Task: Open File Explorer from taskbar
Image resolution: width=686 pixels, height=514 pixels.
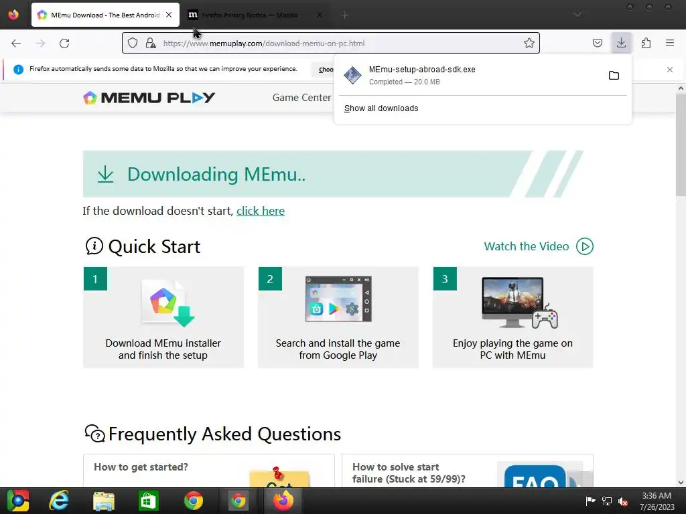Action: pyautogui.click(x=104, y=501)
